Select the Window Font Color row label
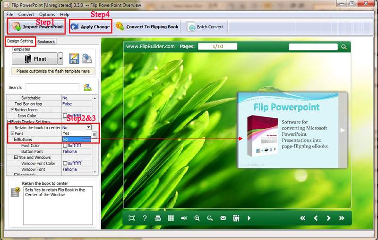This screenshot has width=378, height=240. tap(38, 163)
